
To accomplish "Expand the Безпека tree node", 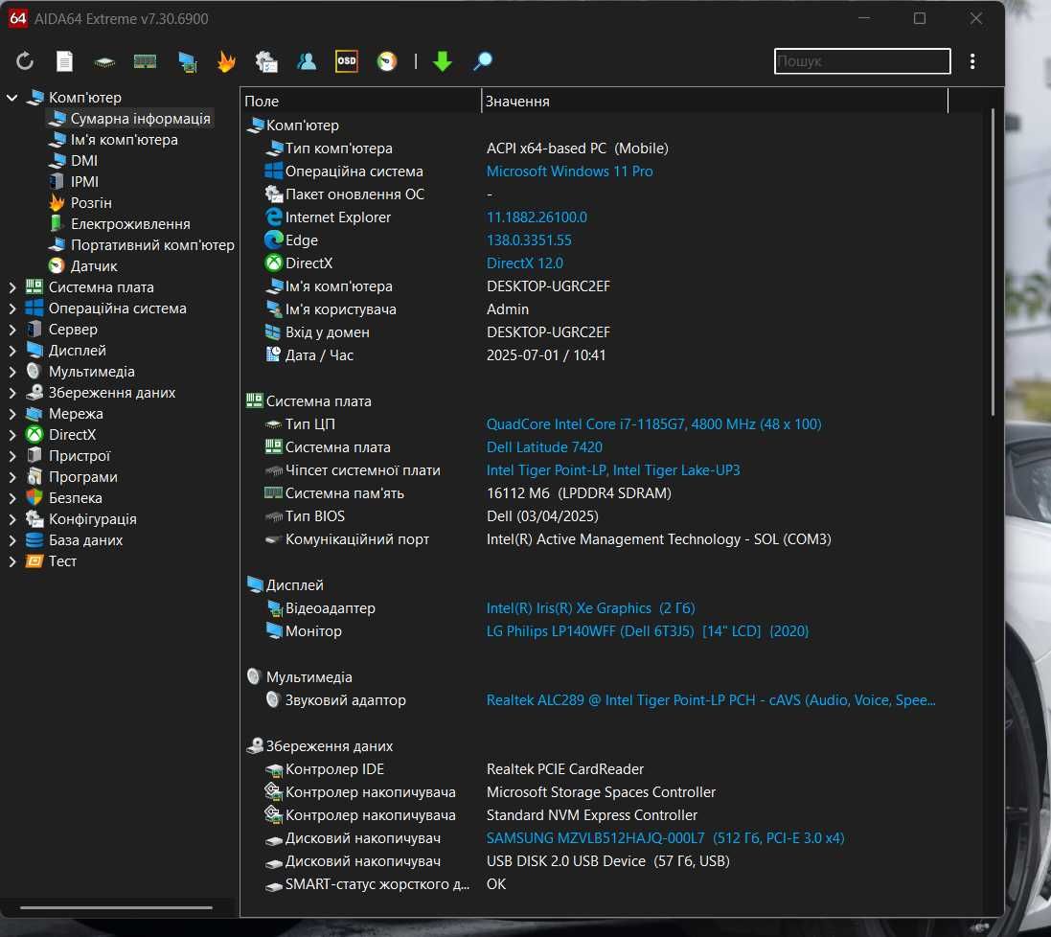I will (12, 498).
